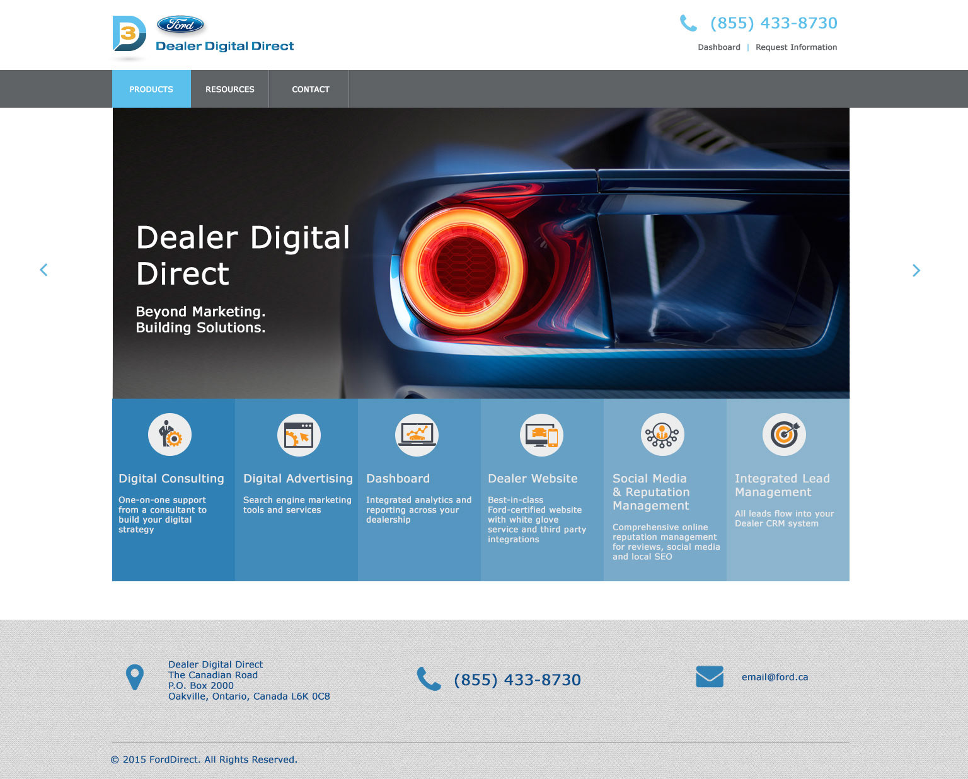
Task: Click the D3 logo icon
Action: pyautogui.click(x=129, y=33)
